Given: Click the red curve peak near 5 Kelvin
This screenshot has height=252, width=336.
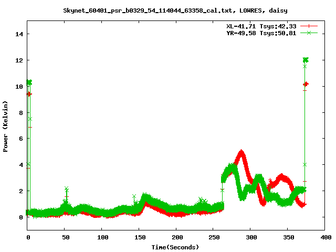Looking at the screenshot, I should [x=241, y=153].
